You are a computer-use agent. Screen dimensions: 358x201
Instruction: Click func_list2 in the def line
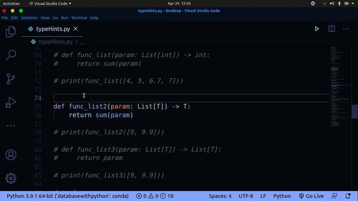(88, 107)
